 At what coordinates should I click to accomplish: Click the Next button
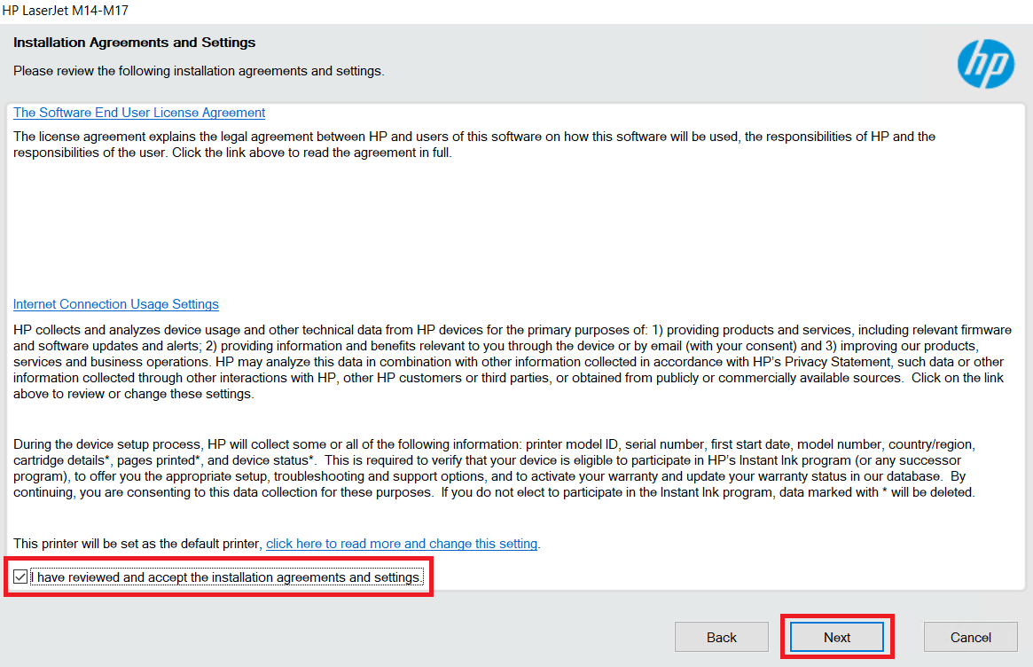point(837,638)
